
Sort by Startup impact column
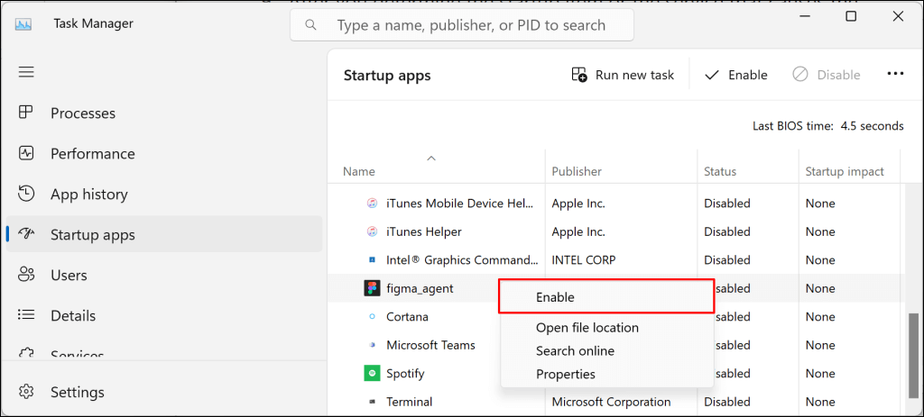[x=845, y=171]
